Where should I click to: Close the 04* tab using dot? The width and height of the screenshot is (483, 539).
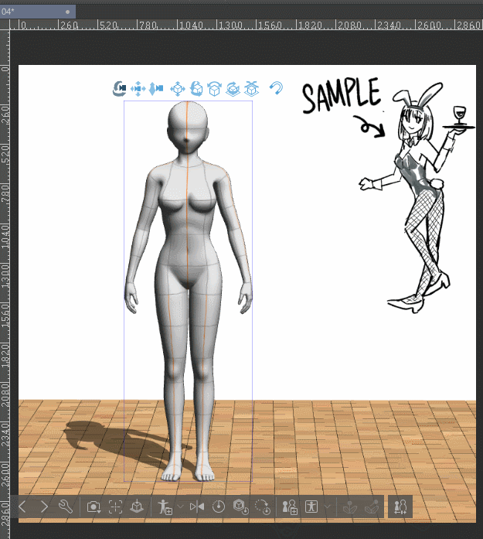[68, 12]
